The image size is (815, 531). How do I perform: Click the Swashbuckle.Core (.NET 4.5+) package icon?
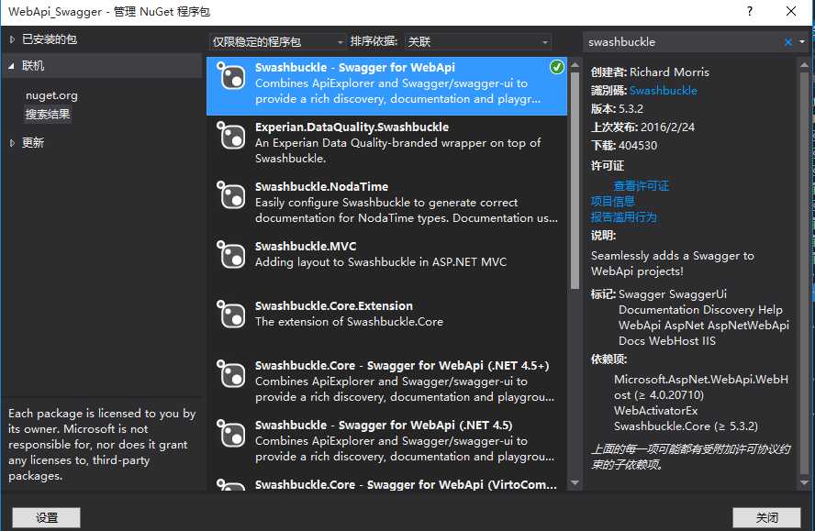(x=230, y=374)
